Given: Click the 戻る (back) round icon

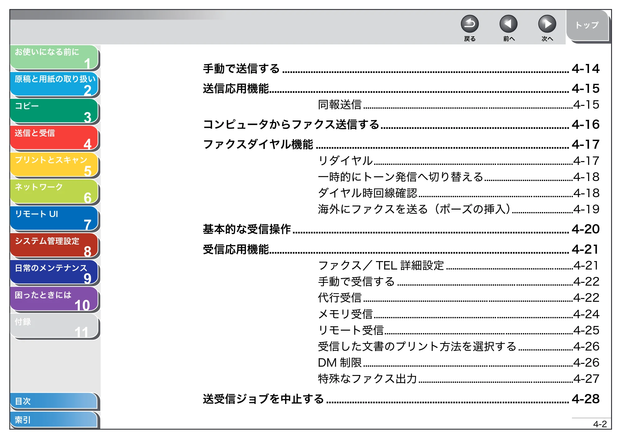Looking at the screenshot, I should tap(469, 24).
